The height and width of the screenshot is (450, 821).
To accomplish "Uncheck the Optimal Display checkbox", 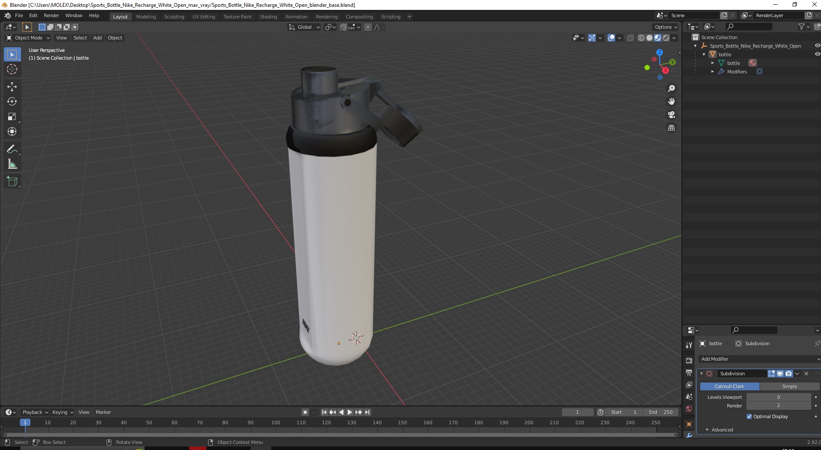I will coord(749,417).
